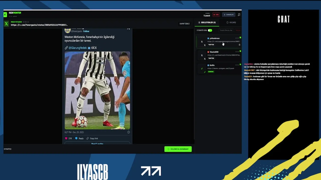The height and width of the screenshot is (180, 321).
Task: Click the chain icon beside Copy link
Action: tap(88, 138)
